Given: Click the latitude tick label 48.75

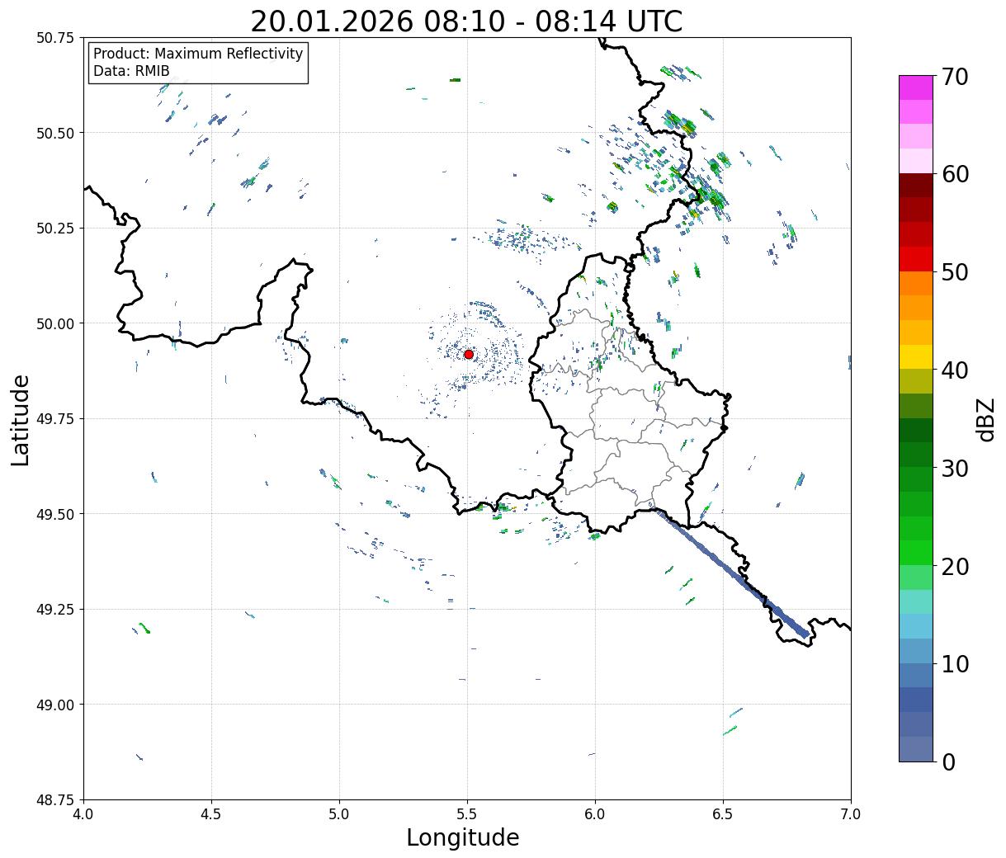Looking at the screenshot, I should tap(56, 800).
